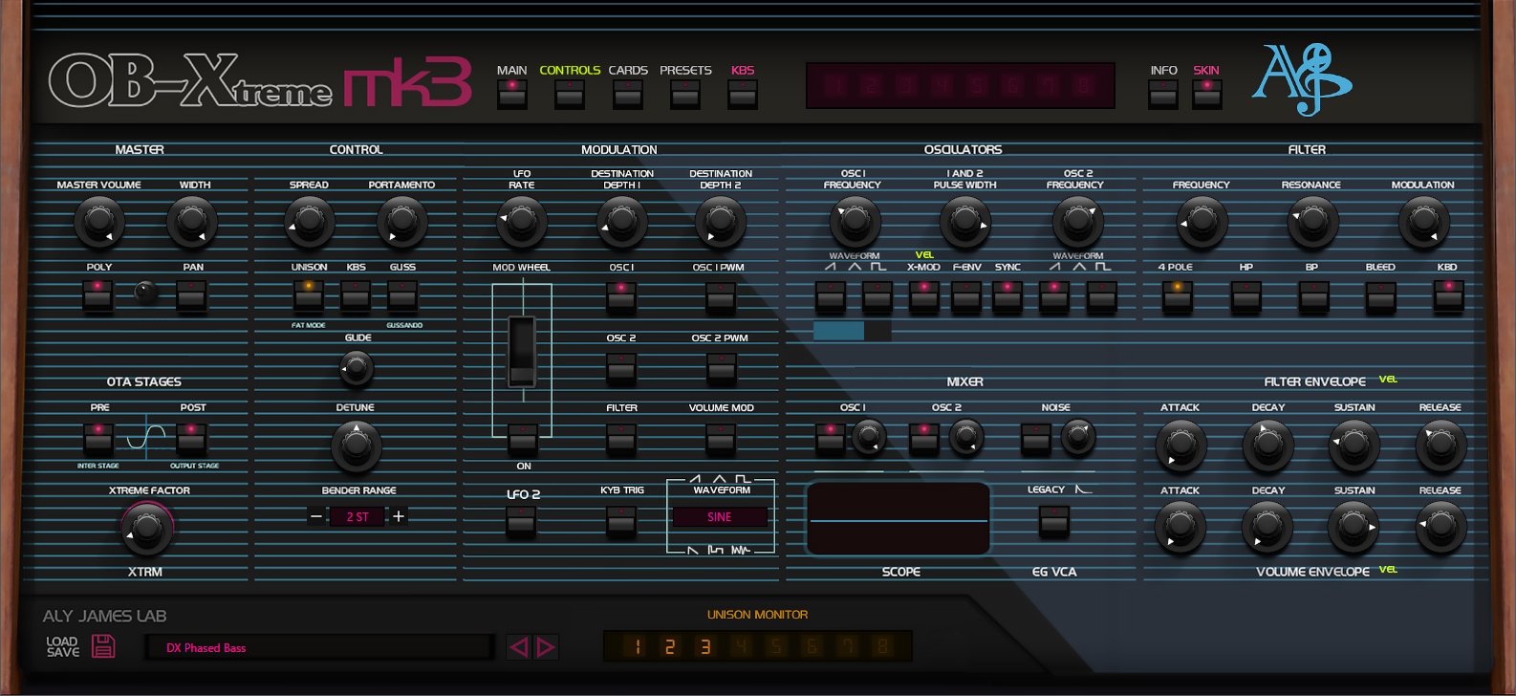The width and height of the screenshot is (1516, 696).
Task: Click the OSC 1 Frequency knob
Action: pos(854,222)
